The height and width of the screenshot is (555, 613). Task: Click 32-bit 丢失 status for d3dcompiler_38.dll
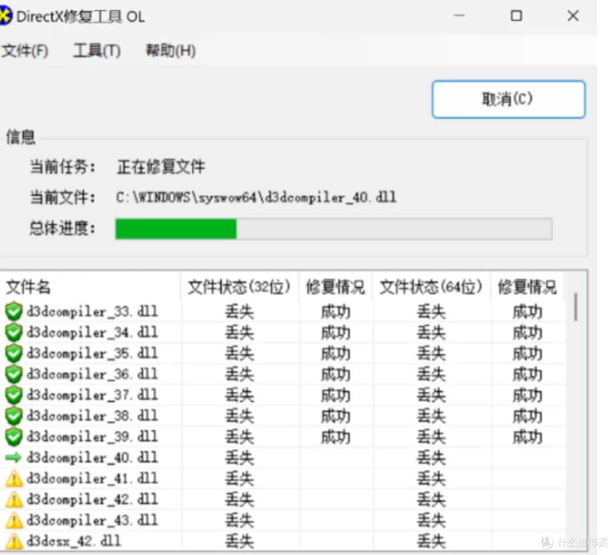coord(240,417)
